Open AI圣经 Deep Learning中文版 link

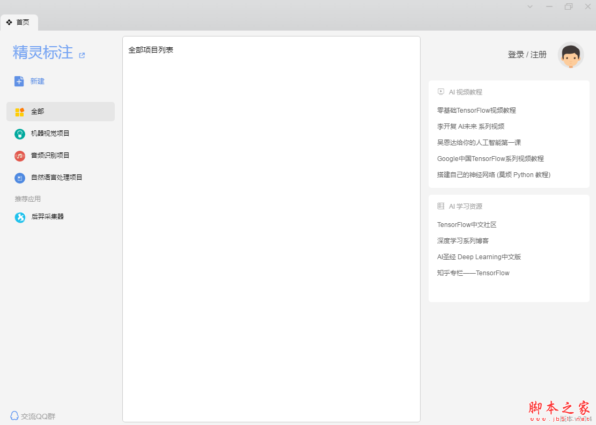point(479,257)
